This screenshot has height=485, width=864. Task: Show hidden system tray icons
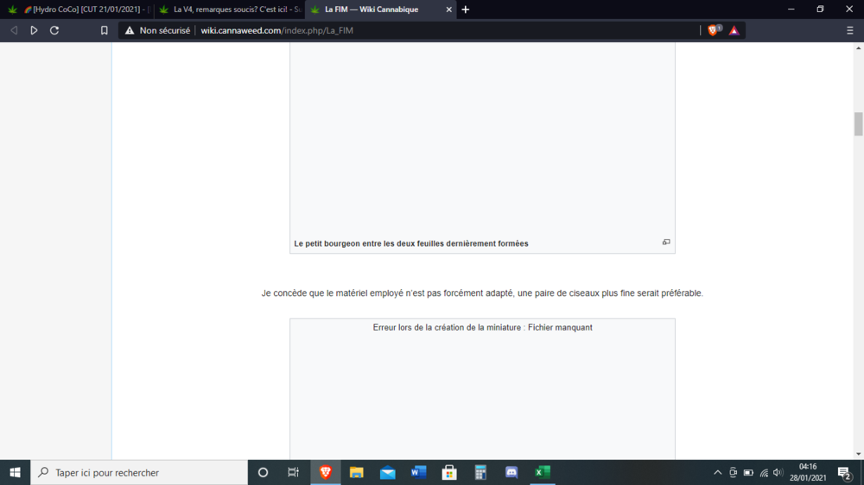tap(717, 472)
